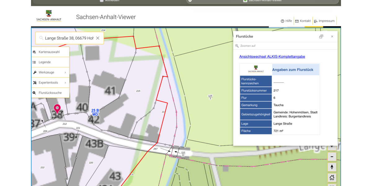The height and width of the screenshot is (186, 372).
Task: Open Flurstückssuche parcel search
Action: pyautogui.click(x=50, y=93)
